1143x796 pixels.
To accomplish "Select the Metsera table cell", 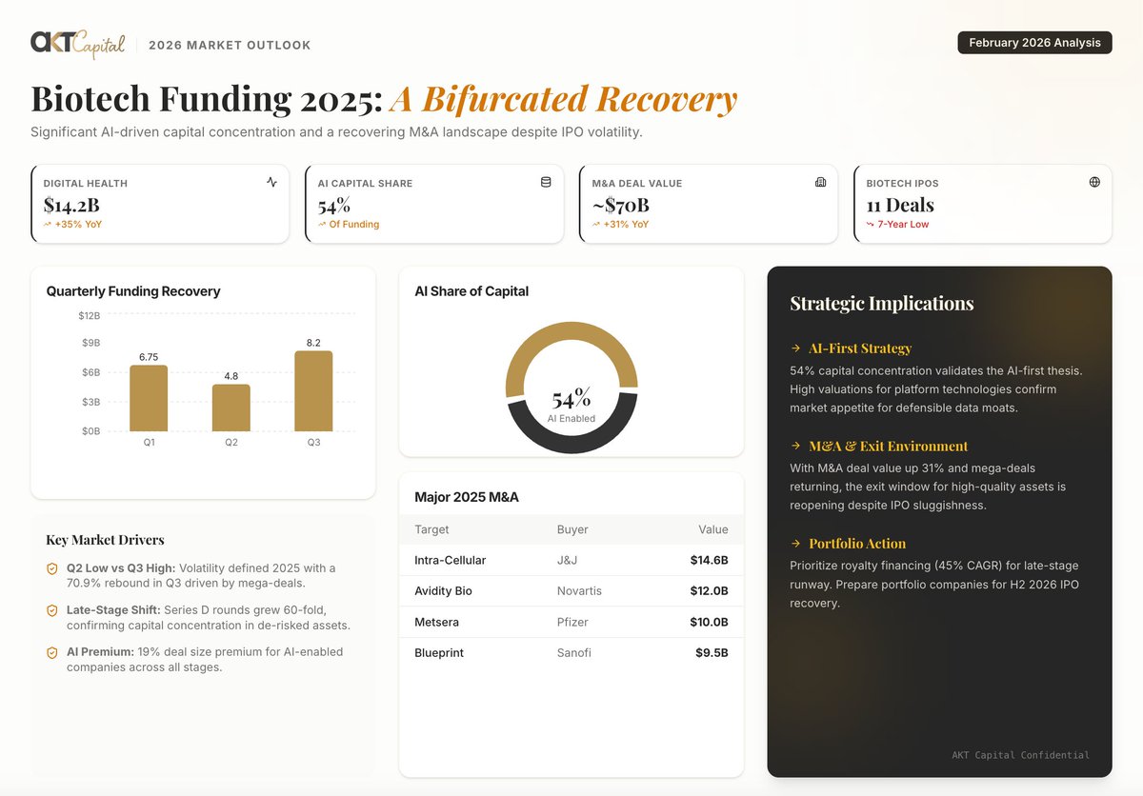I will [x=437, y=622].
